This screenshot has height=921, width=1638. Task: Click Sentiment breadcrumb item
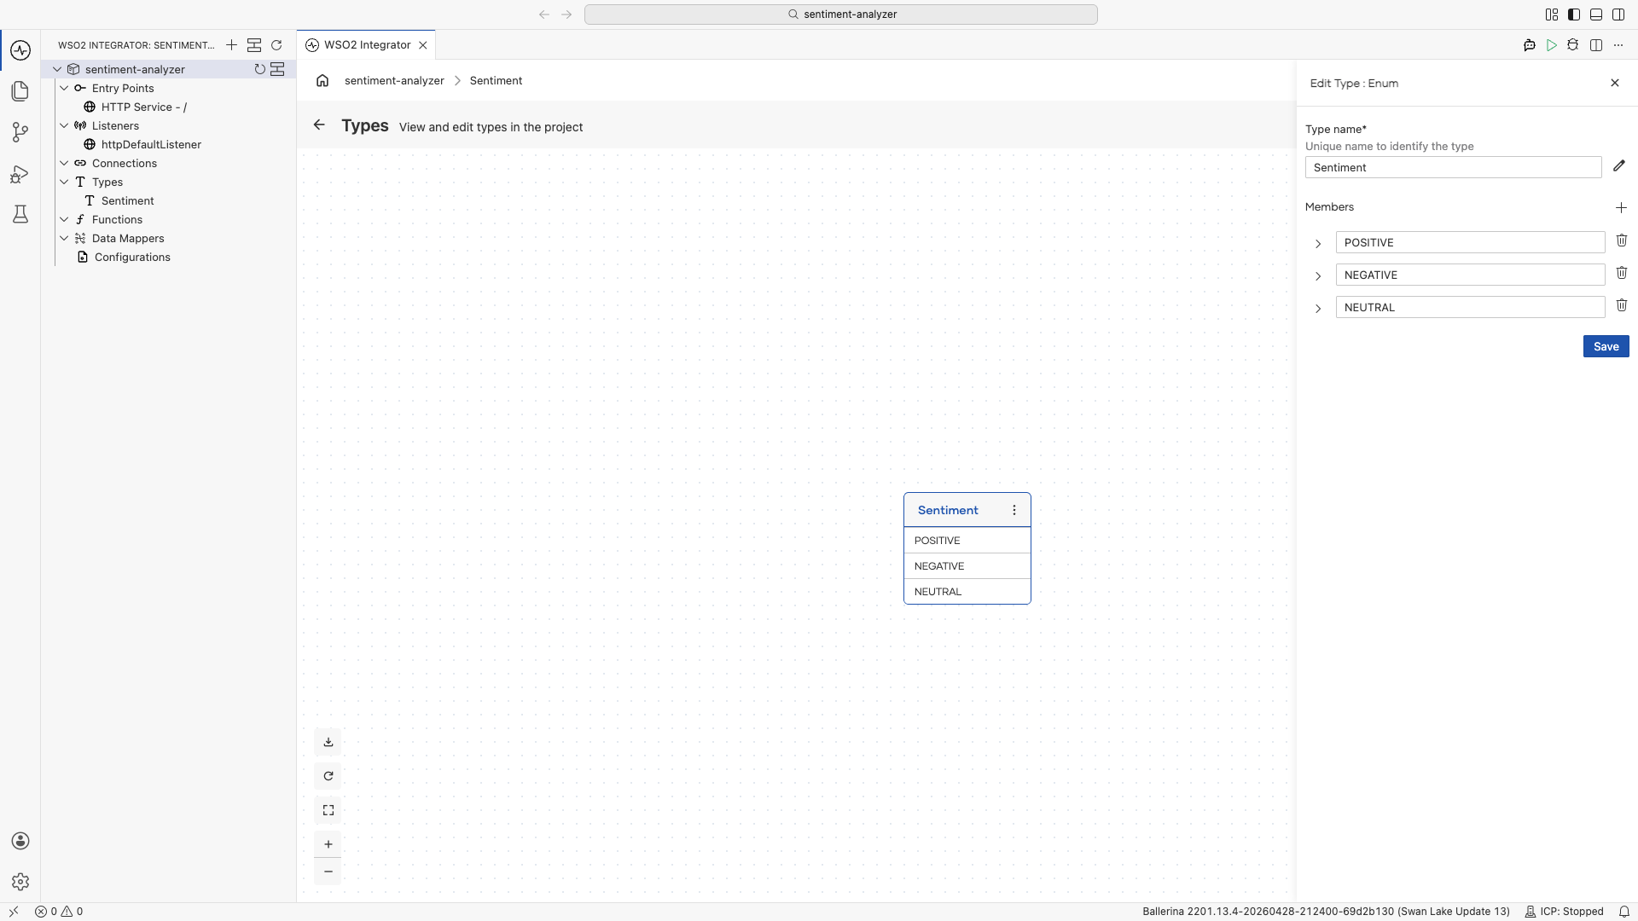click(496, 80)
